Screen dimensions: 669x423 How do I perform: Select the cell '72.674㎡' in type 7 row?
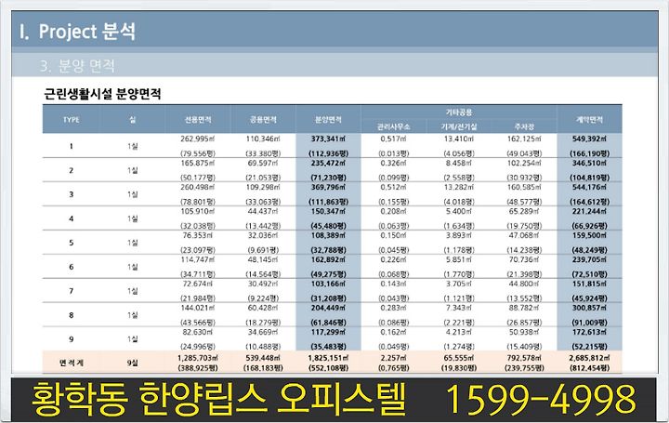pos(198,284)
